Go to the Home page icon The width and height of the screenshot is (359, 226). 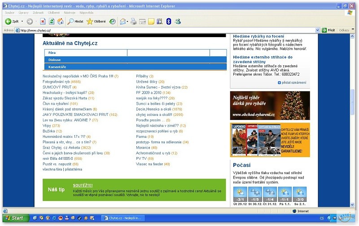(61, 21)
